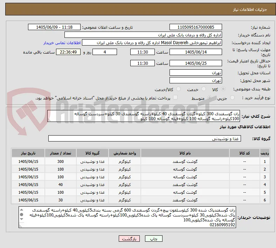
Task: Select the جزیی purchase type radio
Action: coord(232,97)
